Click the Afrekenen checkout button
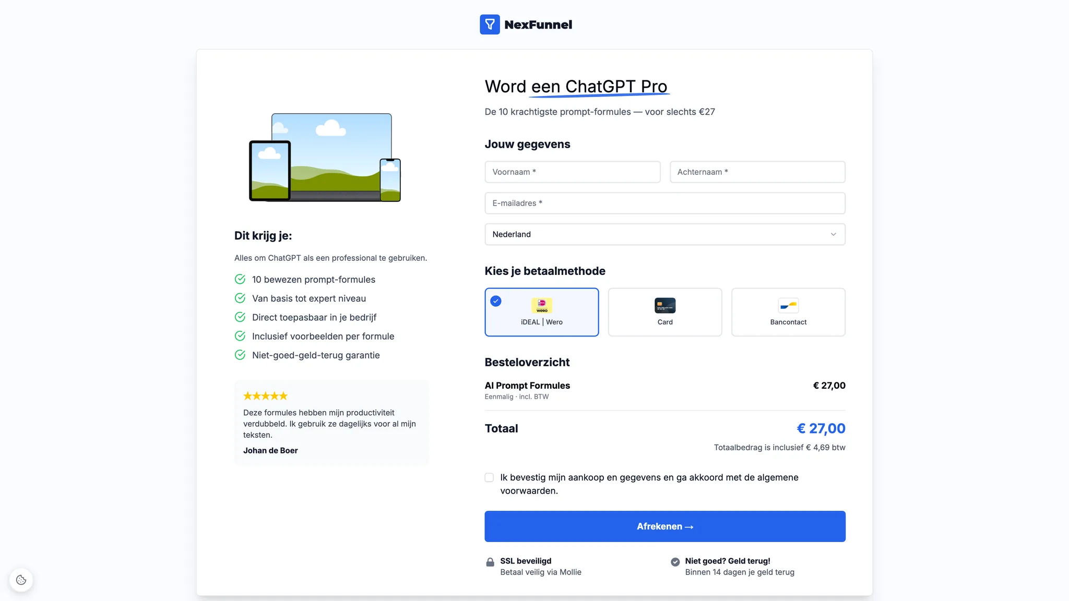Viewport: 1069px width, 601px height. coord(665,526)
